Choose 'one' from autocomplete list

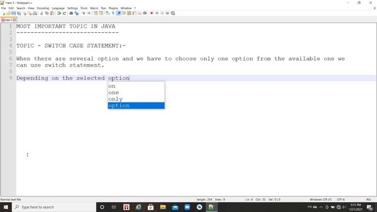(136, 92)
